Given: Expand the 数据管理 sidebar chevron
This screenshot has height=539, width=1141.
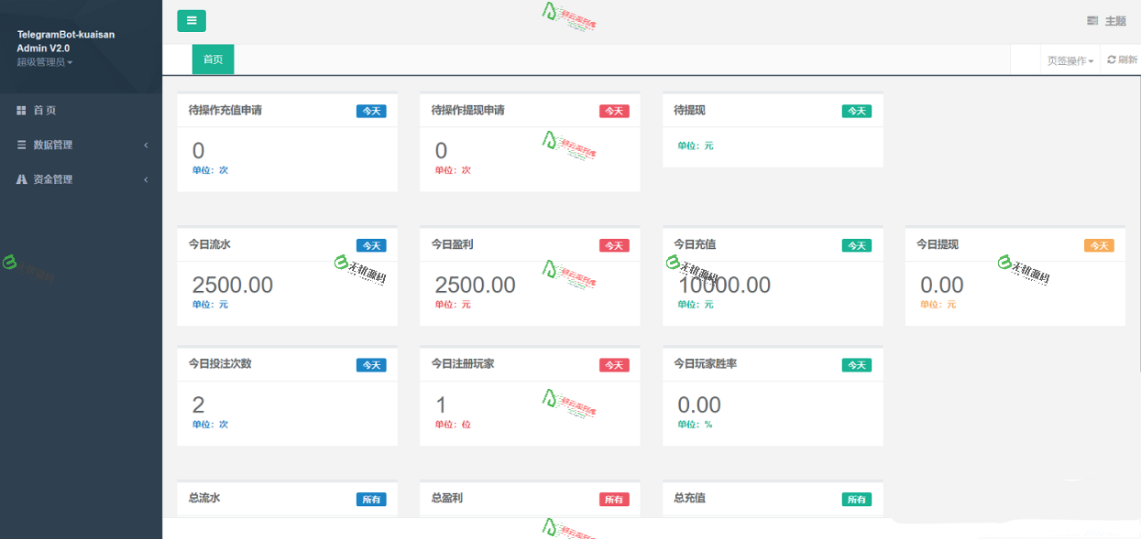Looking at the screenshot, I should [146, 145].
